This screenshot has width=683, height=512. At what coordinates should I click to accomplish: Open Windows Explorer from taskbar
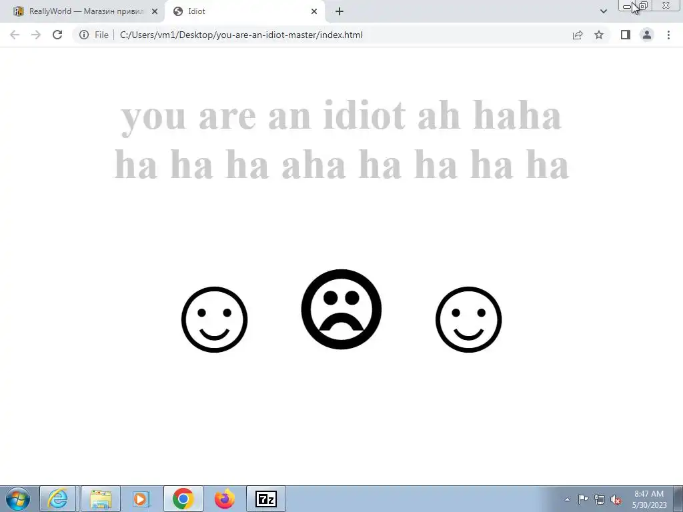click(x=101, y=499)
